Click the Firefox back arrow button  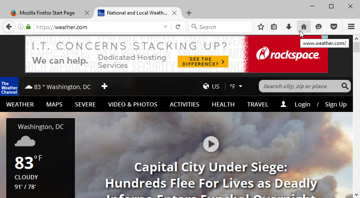pos(9,27)
